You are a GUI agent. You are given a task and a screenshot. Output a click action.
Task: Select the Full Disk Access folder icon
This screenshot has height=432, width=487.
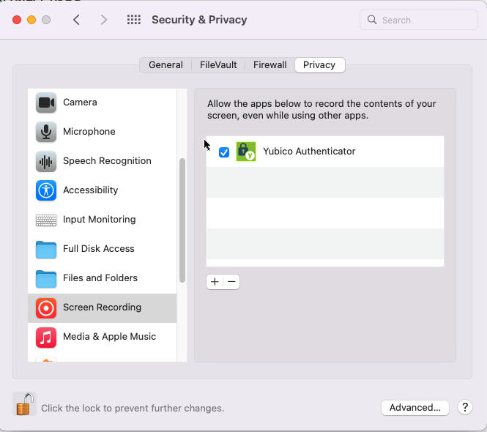(x=46, y=250)
